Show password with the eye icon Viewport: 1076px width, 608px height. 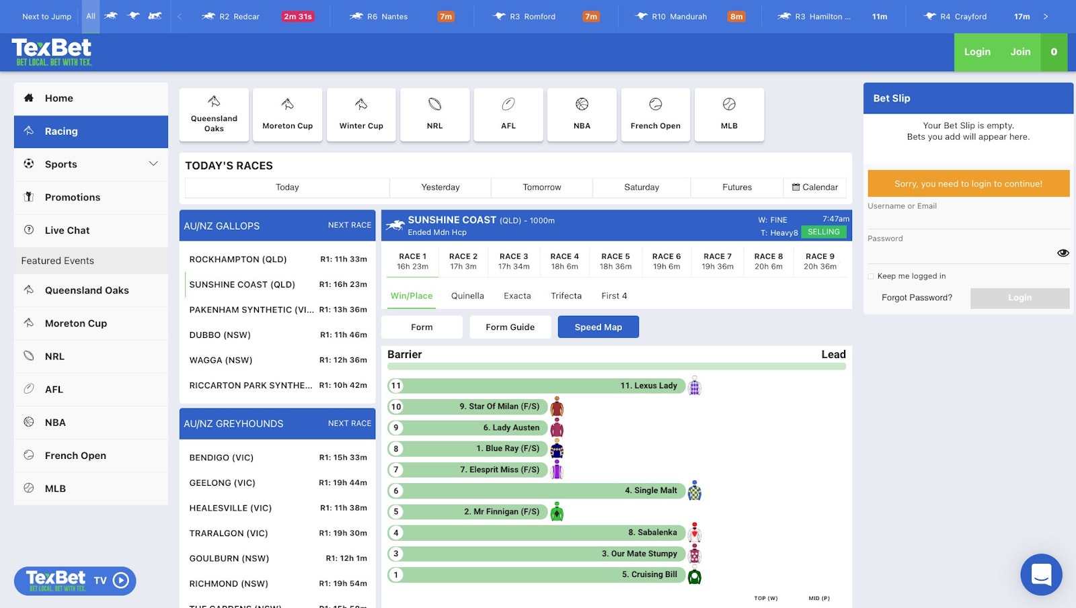click(1063, 253)
